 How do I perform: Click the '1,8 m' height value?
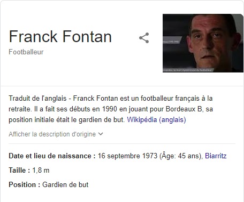tap(41, 171)
